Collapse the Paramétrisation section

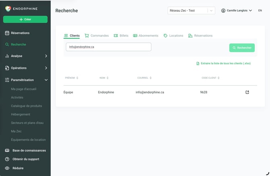[46, 80]
